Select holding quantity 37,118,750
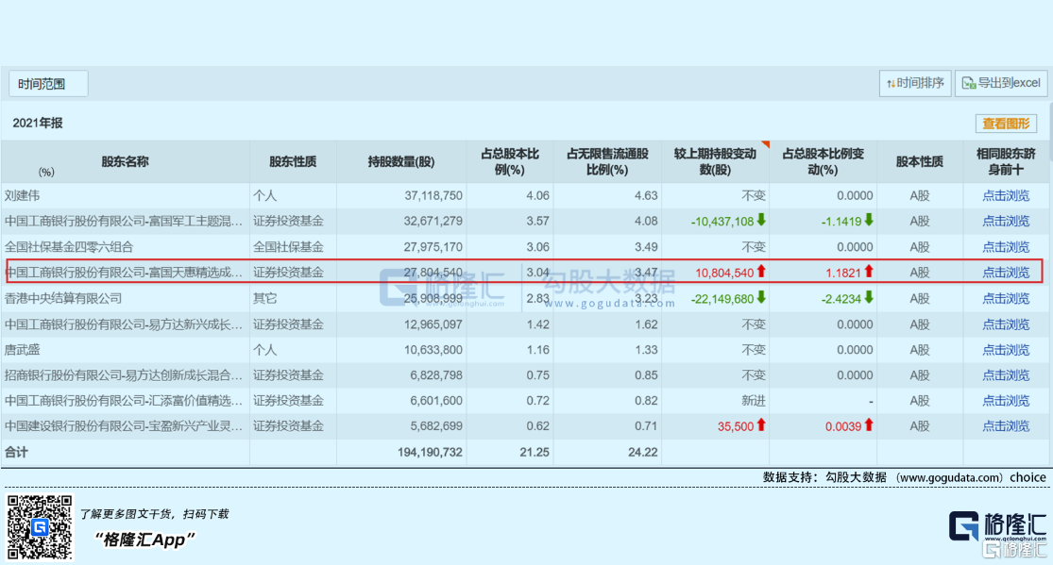 [x=433, y=196]
